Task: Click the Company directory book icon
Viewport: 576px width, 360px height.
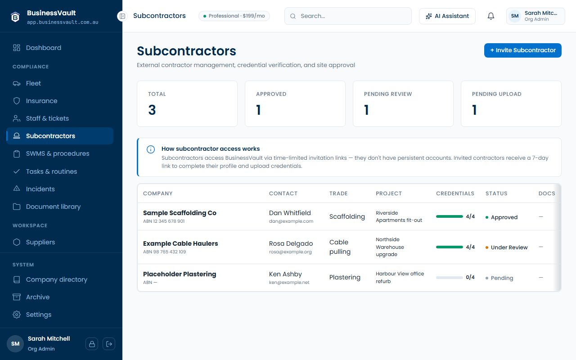Action: click(17, 279)
